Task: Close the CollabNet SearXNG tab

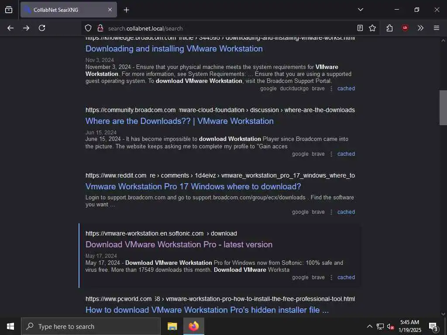Action: pyautogui.click(x=110, y=10)
